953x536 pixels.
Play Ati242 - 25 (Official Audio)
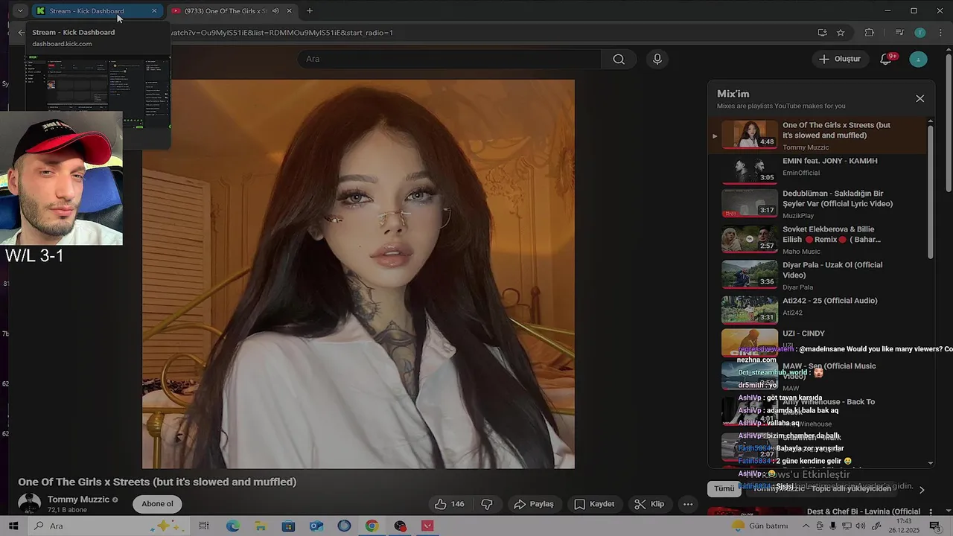pyautogui.click(x=819, y=309)
